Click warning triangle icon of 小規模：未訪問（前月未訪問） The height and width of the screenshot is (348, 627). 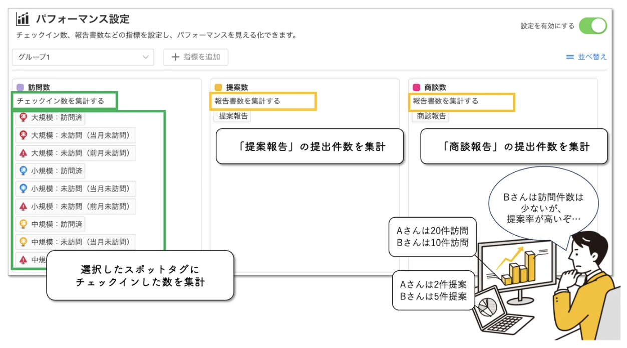coord(23,207)
